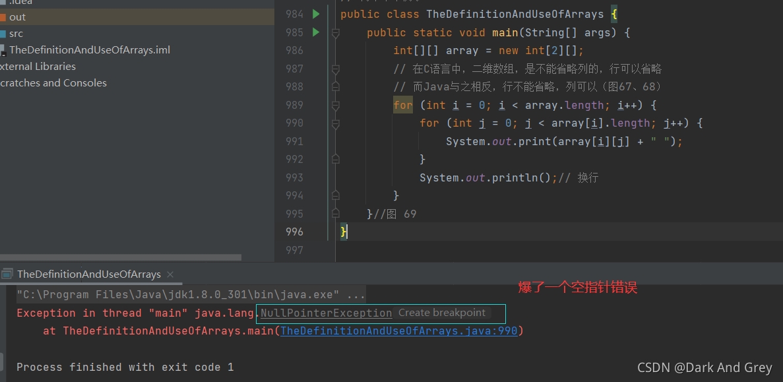Click the run gutter icon beside main method line 985
Image resolution: width=783 pixels, height=382 pixels.
315,32
